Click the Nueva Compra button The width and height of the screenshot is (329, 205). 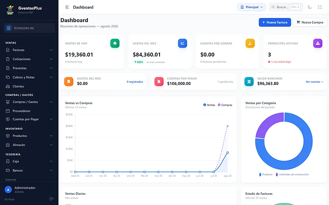point(310,23)
